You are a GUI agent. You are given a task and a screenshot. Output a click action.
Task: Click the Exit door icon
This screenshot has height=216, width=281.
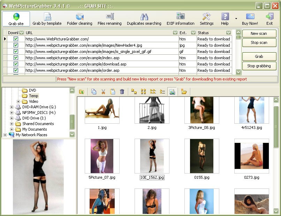(x=269, y=19)
